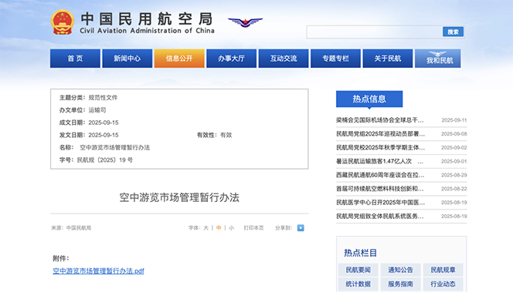Screen dimensions: 513x292
Task: Set font size to 中
Action: coord(219,228)
